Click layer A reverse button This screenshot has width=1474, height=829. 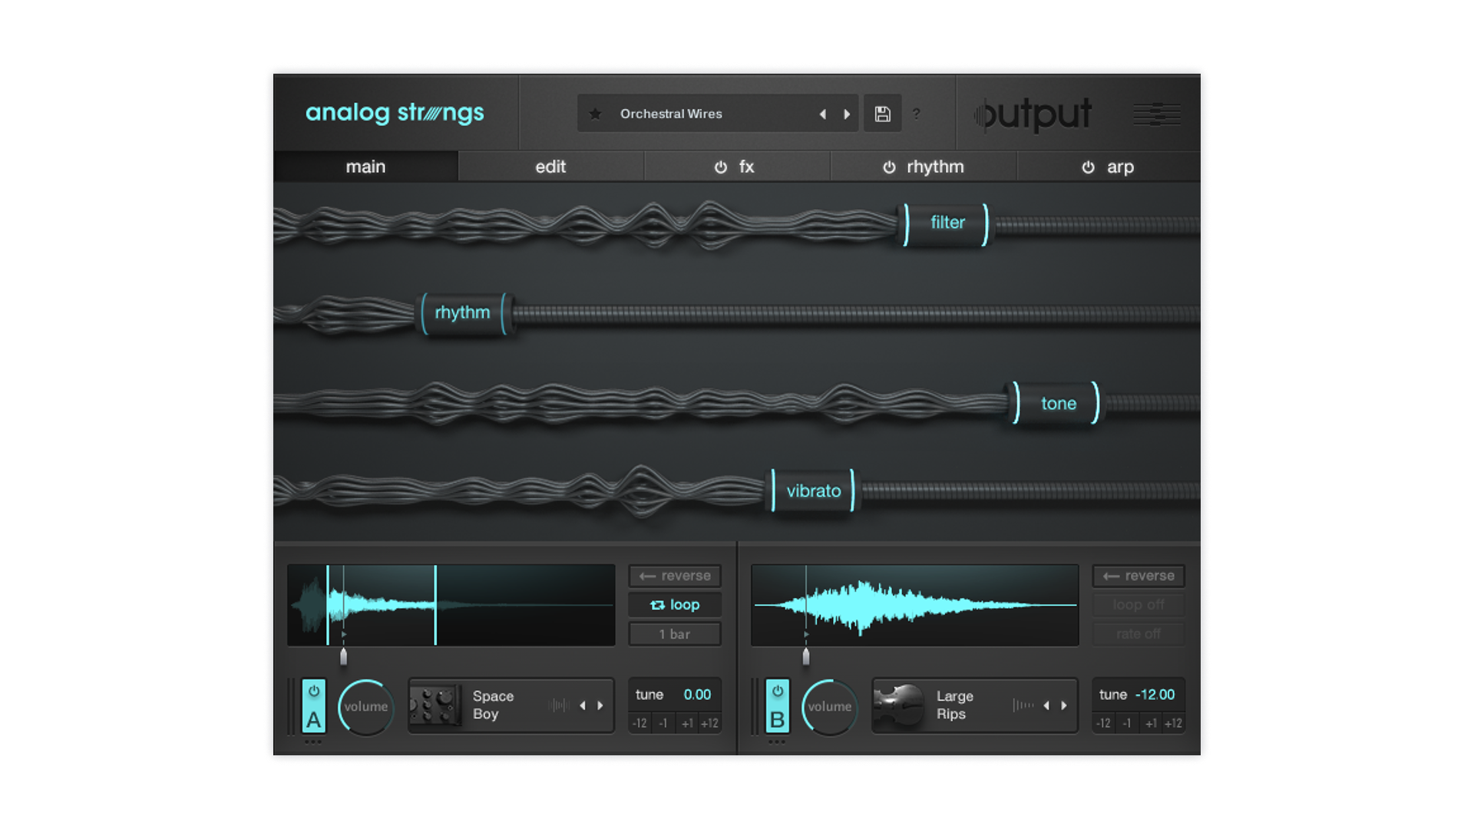coord(675,576)
